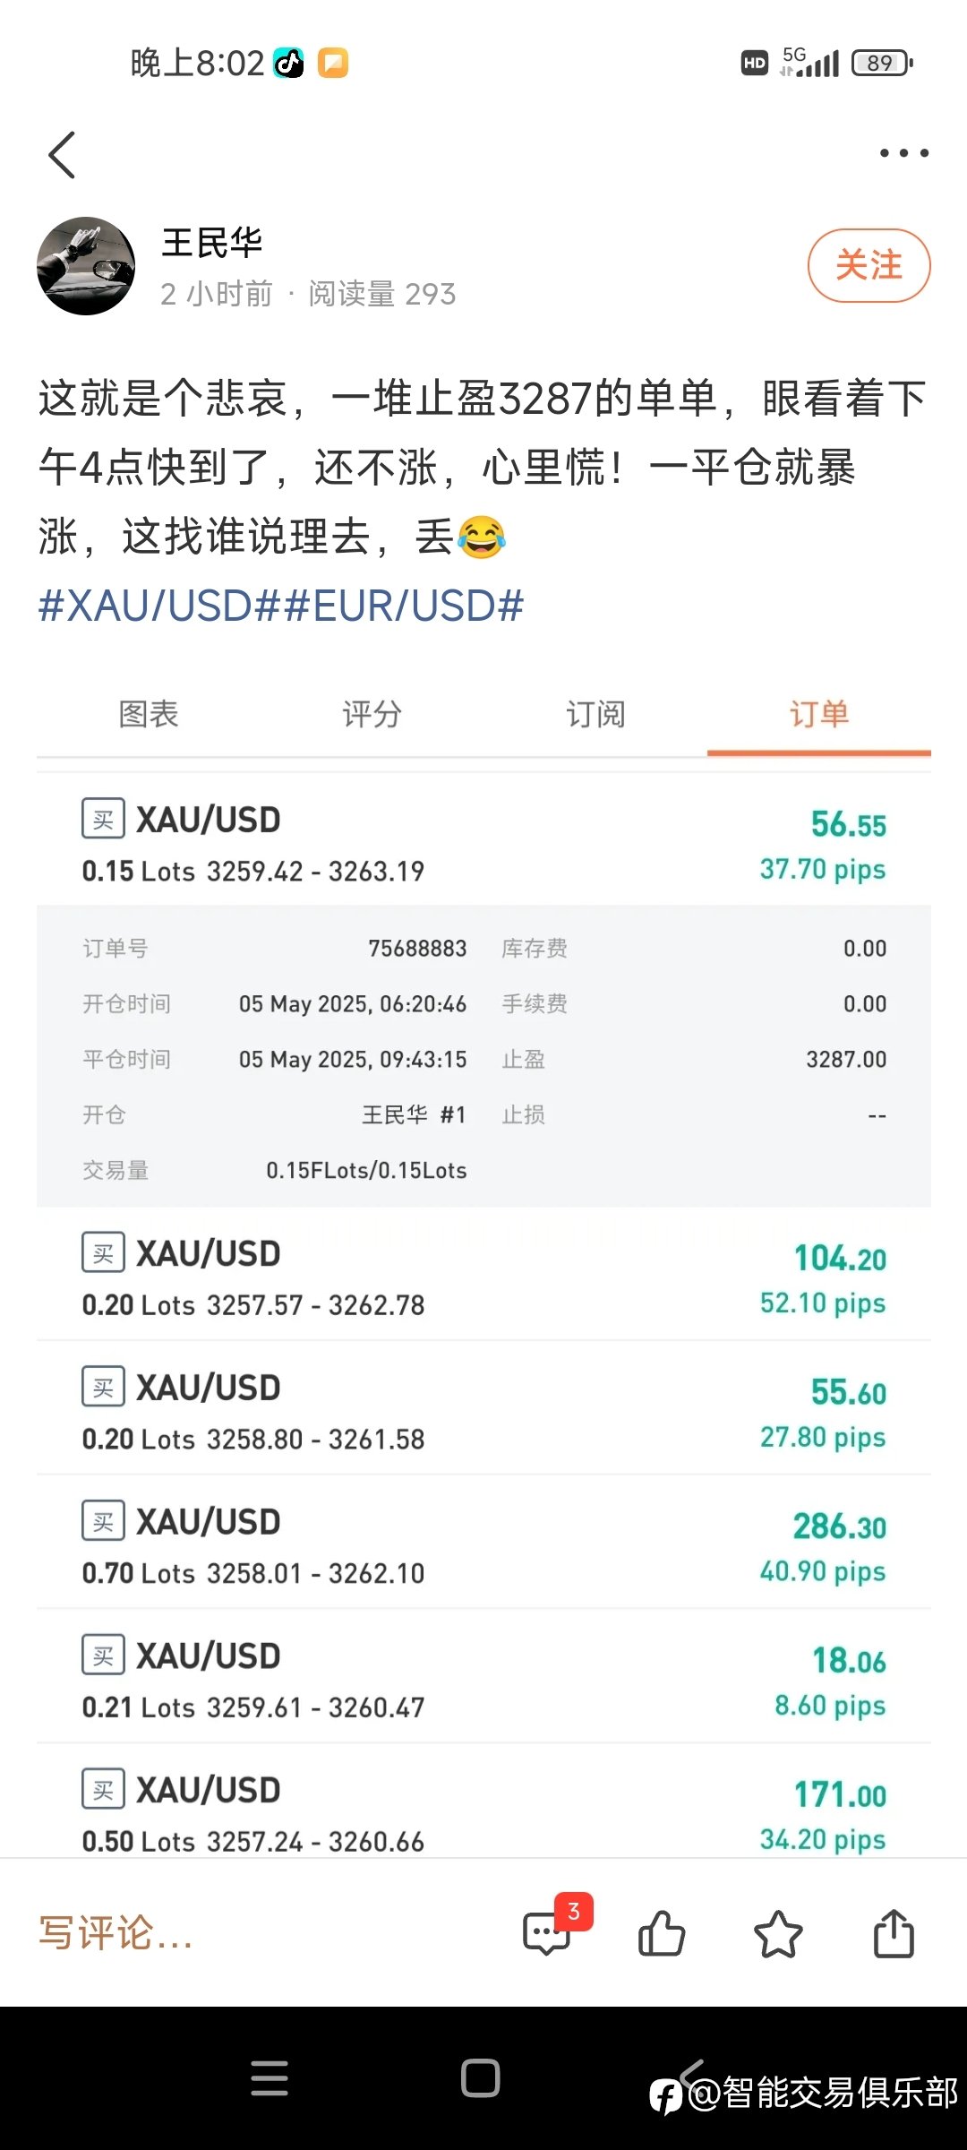Tap the share icon
This screenshot has height=2150, width=967.
point(894,1933)
